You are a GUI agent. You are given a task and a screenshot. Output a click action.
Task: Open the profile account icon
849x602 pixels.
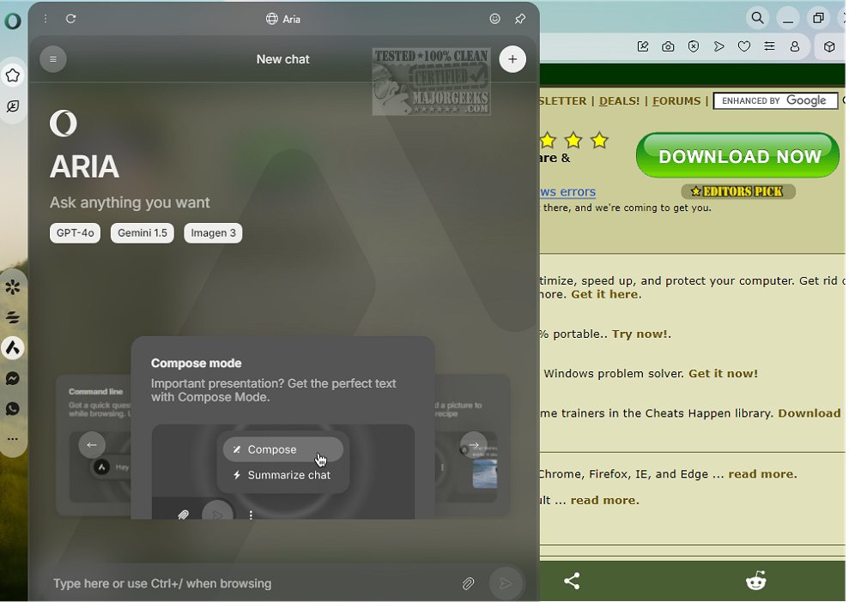(795, 46)
